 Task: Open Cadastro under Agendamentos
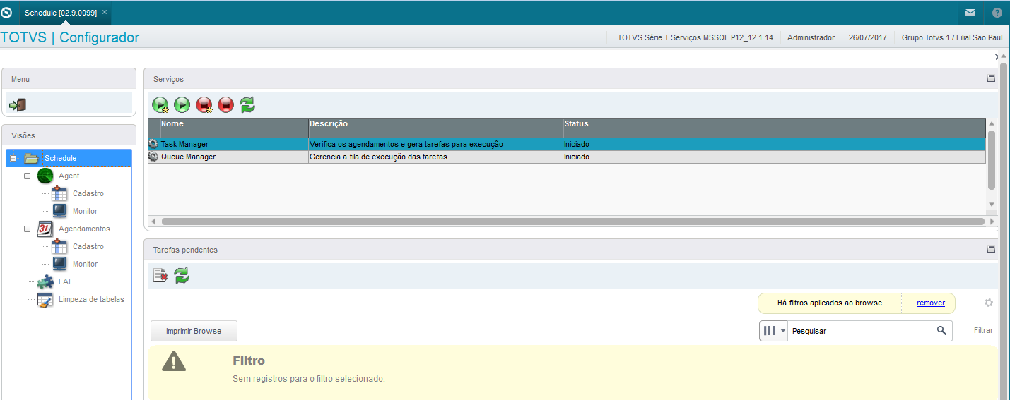point(88,246)
